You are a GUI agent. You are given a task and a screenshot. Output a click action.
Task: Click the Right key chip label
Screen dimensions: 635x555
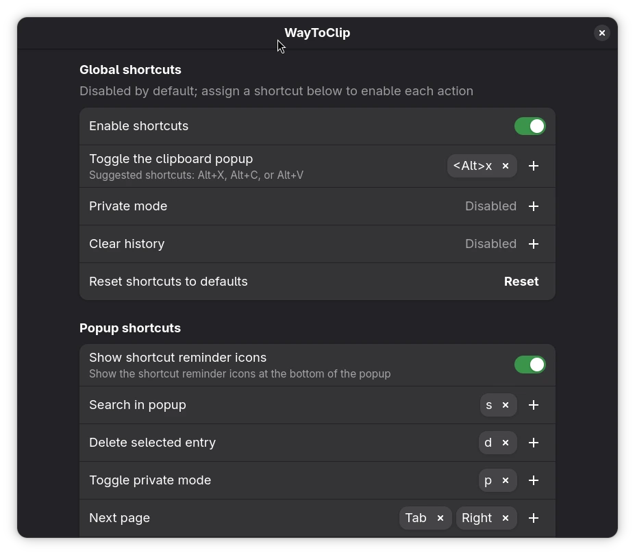(x=477, y=518)
